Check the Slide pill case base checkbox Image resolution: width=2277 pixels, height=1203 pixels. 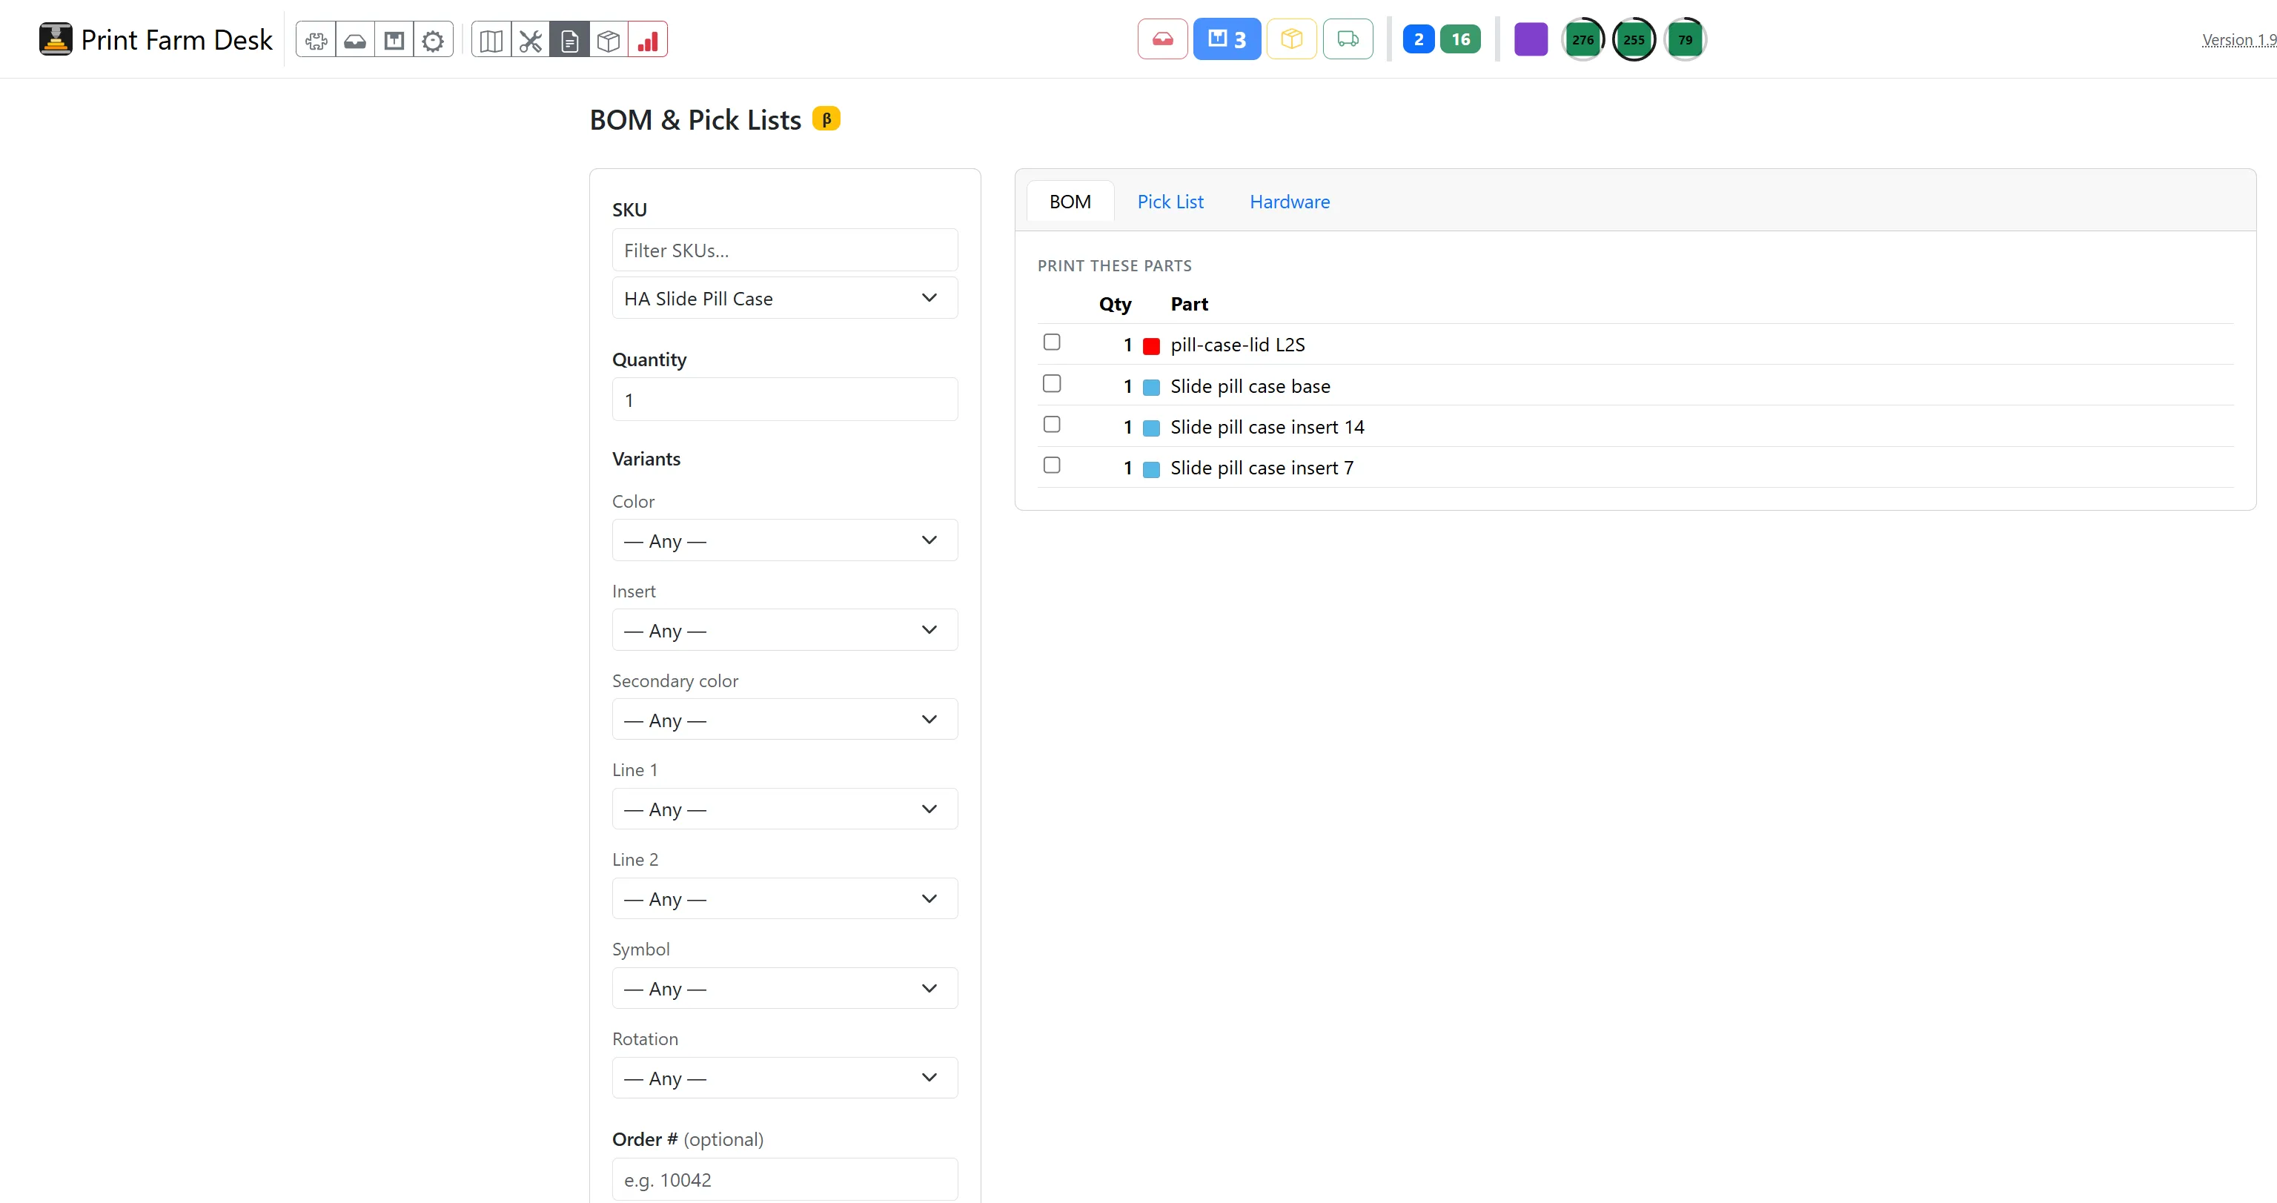pos(1052,384)
